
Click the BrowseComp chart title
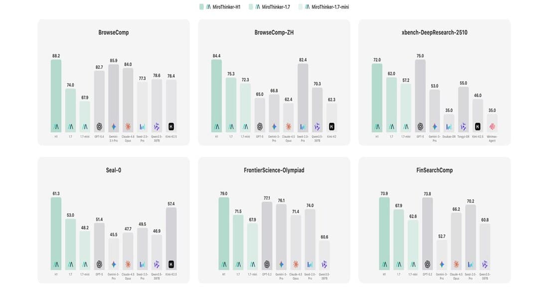114,32
